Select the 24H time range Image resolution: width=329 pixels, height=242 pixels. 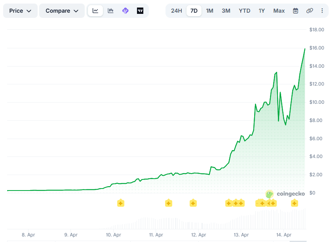(x=177, y=11)
